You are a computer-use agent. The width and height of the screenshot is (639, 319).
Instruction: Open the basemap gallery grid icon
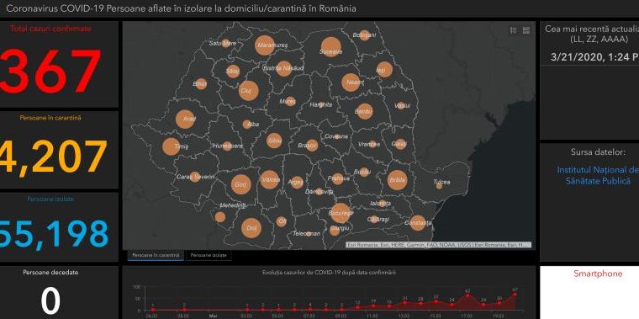coord(526,30)
